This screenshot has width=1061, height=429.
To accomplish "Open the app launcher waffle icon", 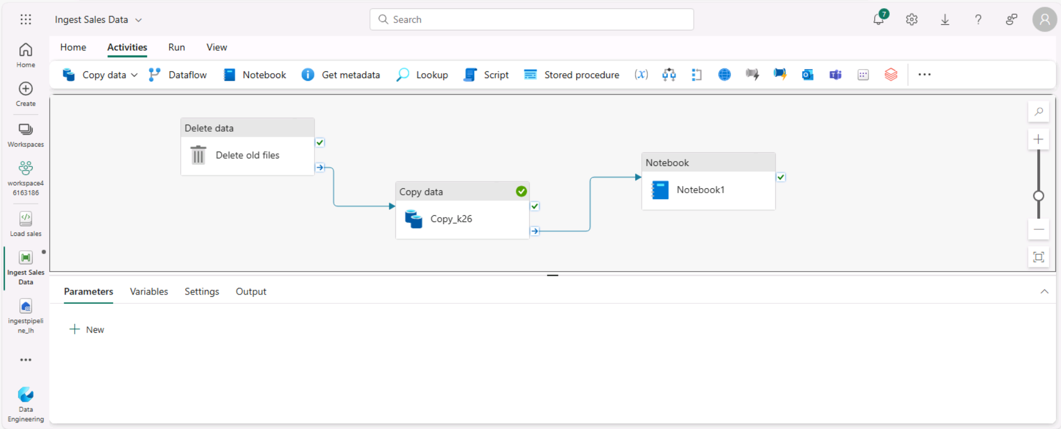I will tap(26, 19).
